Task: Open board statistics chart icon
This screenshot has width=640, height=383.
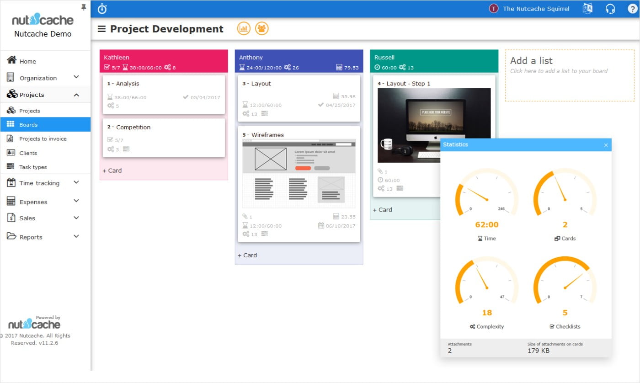Action: pyautogui.click(x=244, y=29)
